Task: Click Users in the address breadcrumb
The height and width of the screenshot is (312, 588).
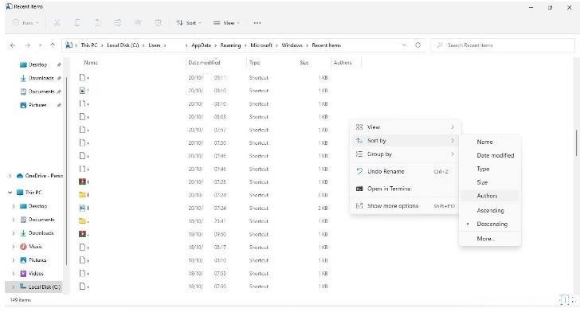Action: 154,45
